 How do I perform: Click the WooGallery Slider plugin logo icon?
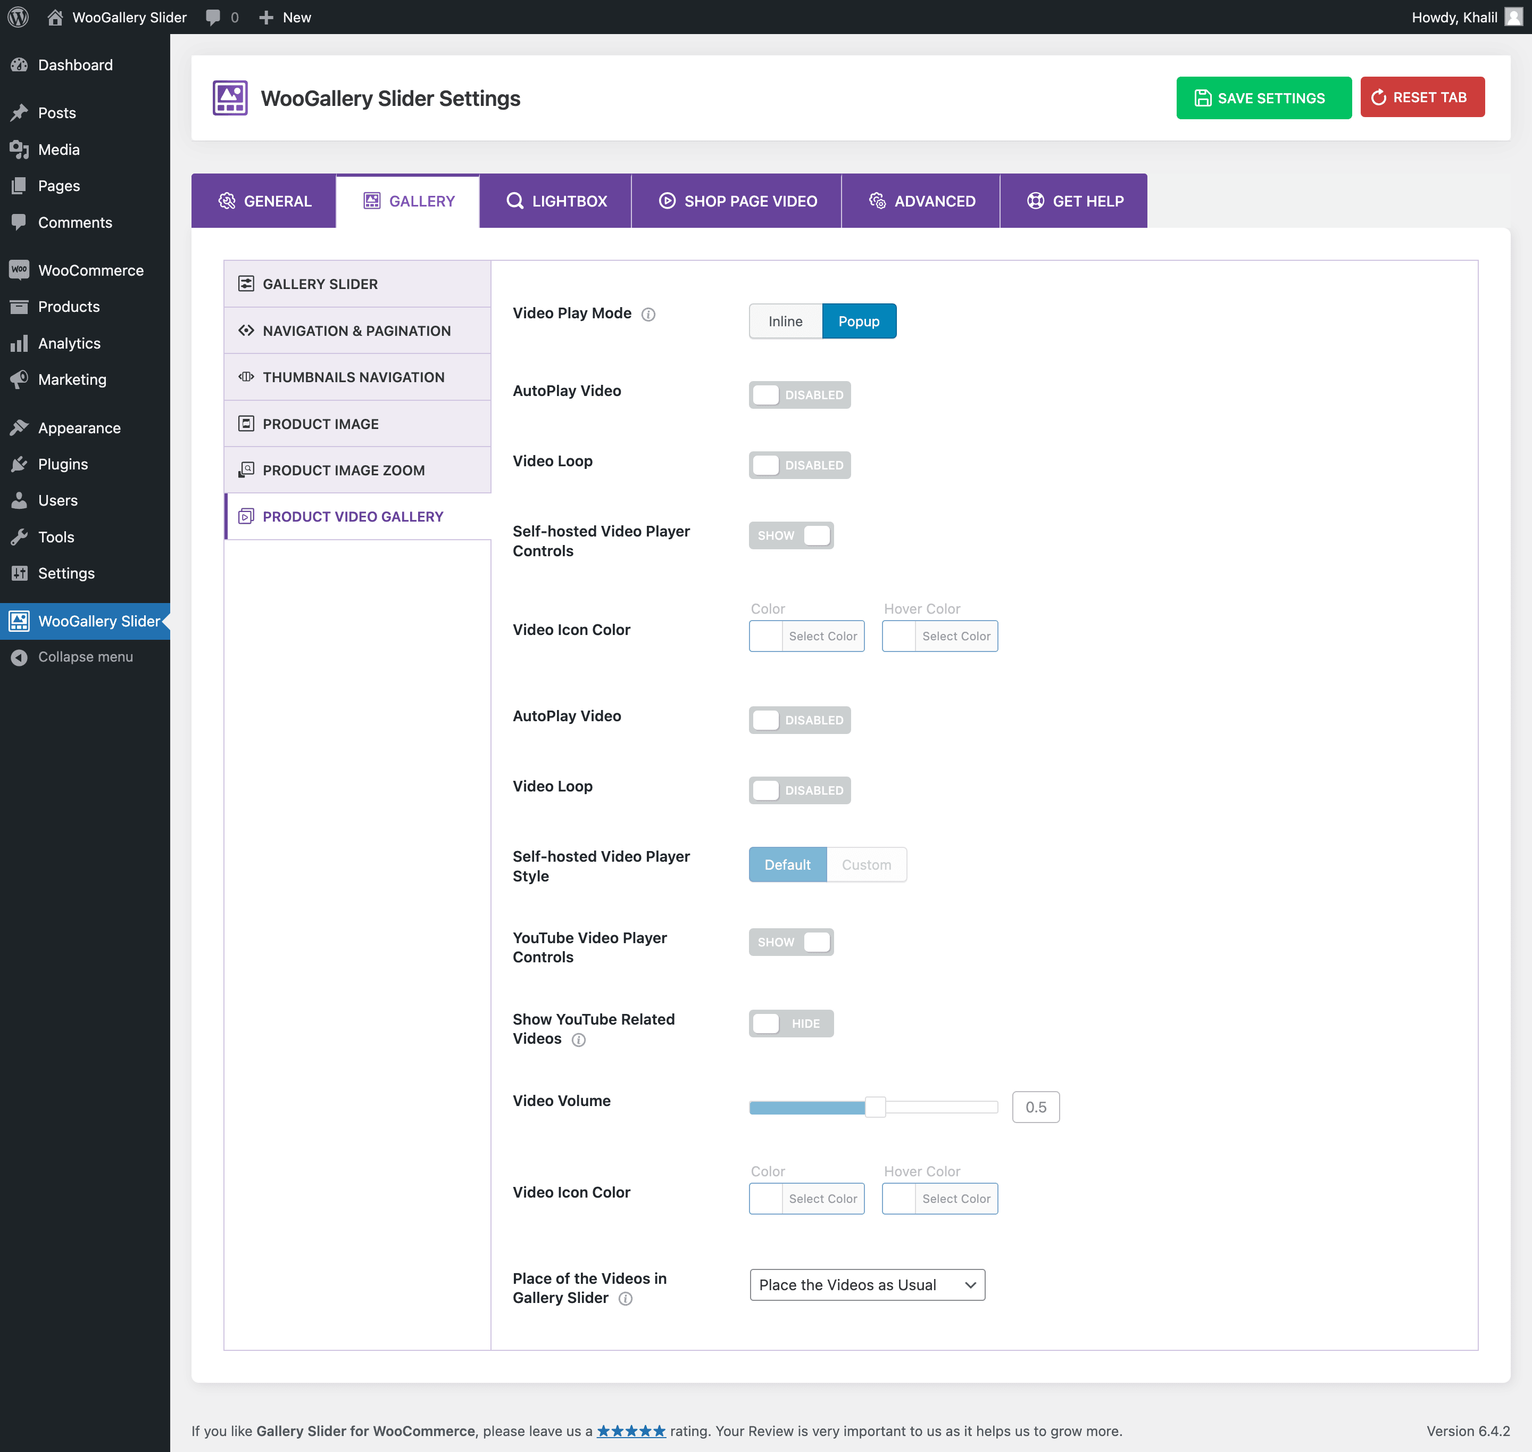click(x=230, y=98)
